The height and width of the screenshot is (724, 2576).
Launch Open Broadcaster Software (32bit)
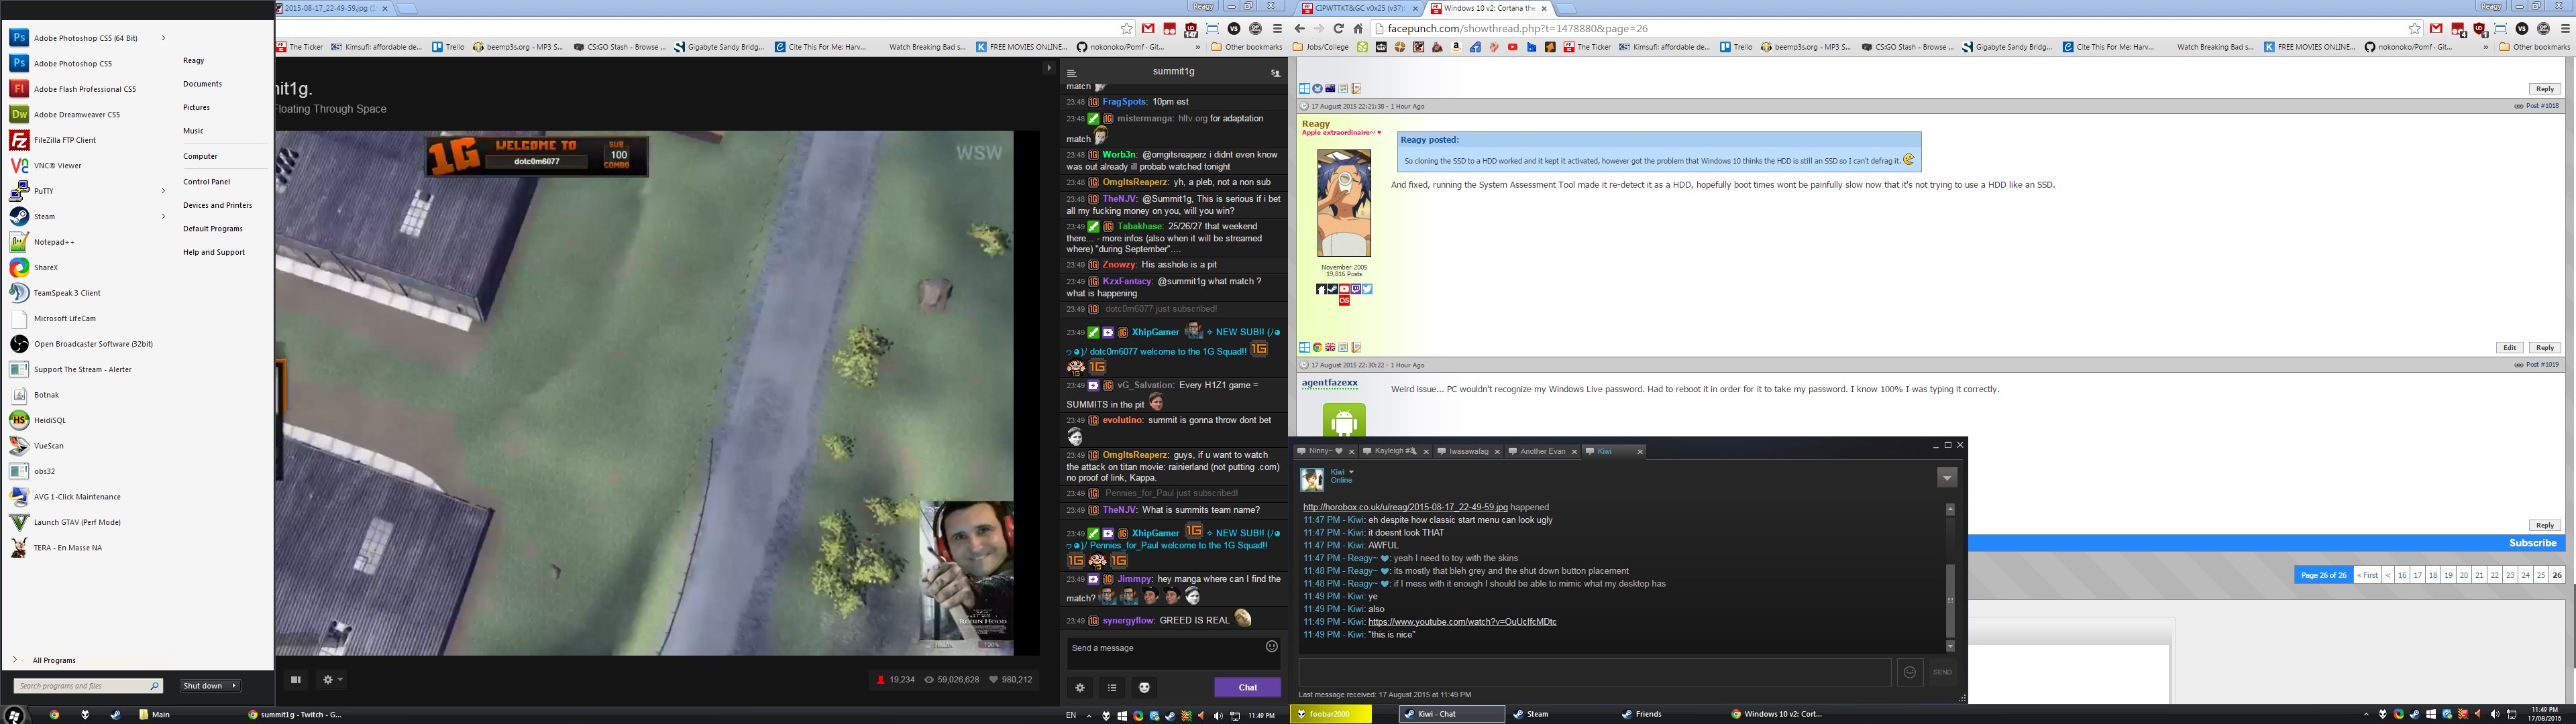93,344
